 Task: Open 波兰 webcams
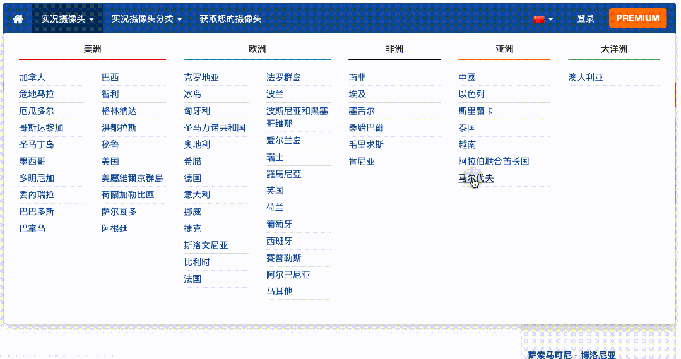pos(275,94)
